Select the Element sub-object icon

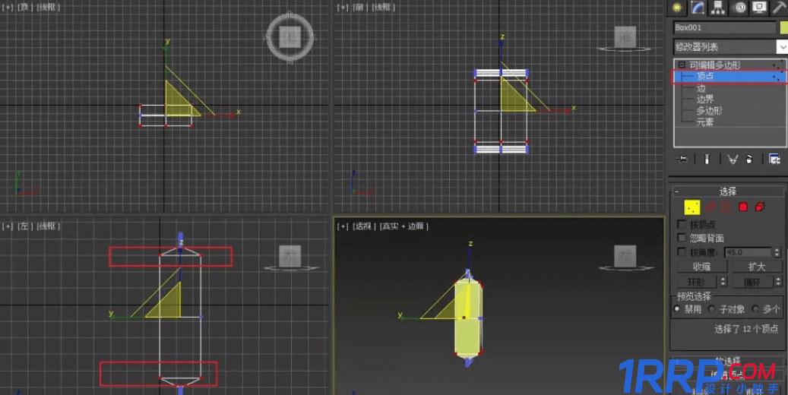click(759, 207)
